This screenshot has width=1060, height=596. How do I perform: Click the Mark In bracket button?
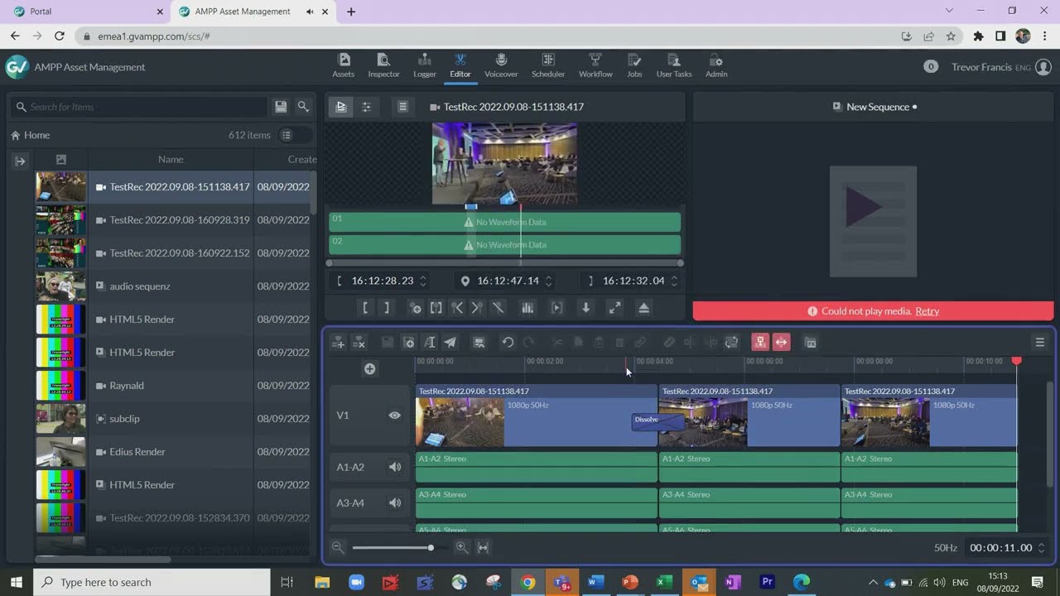365,307
